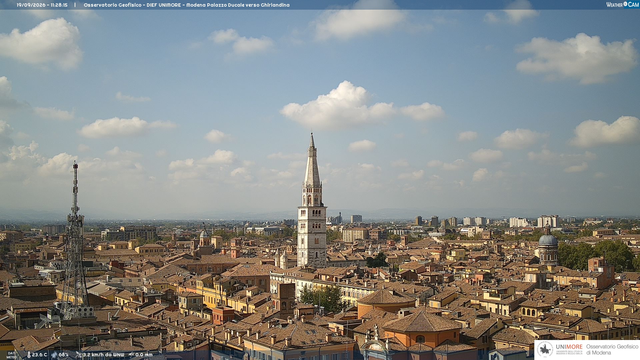Click the humidity water droplets icon
Image resolution: width=640 pixels, height=360 pixels.
tap(54, 355)
